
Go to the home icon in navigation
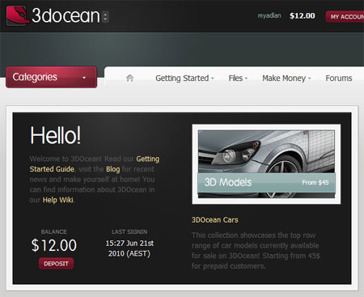(130, 78)
